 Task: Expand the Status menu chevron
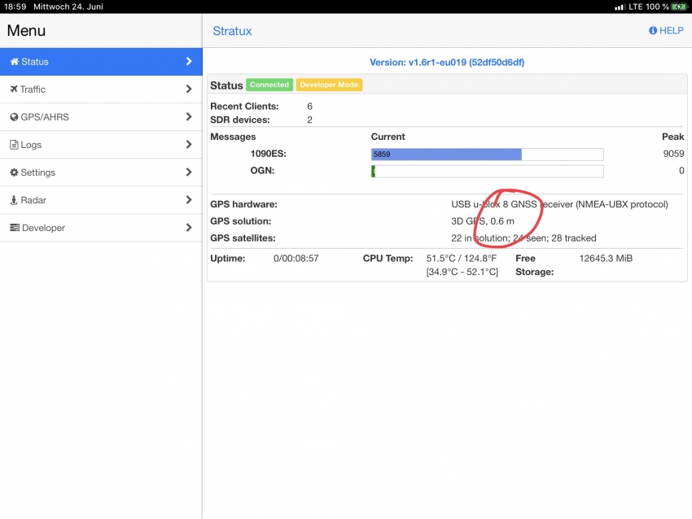189,61
